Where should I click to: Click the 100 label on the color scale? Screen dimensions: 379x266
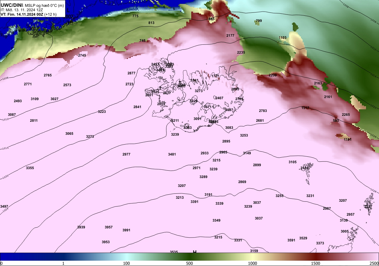pyautogui.click(x=126, y=263)
